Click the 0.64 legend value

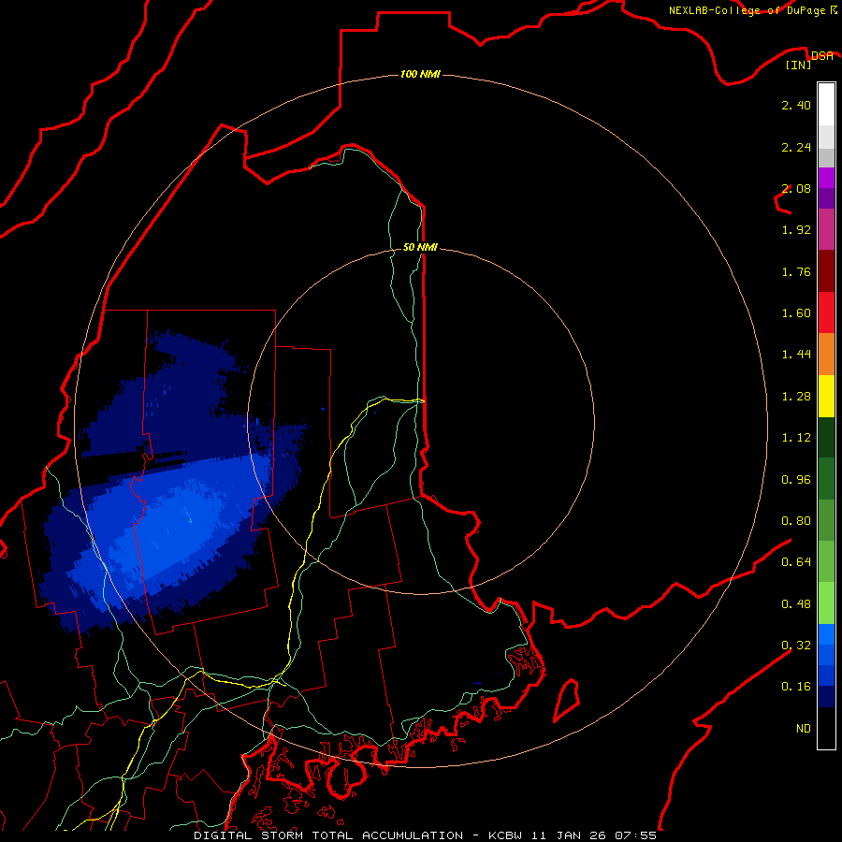(796, 562)
